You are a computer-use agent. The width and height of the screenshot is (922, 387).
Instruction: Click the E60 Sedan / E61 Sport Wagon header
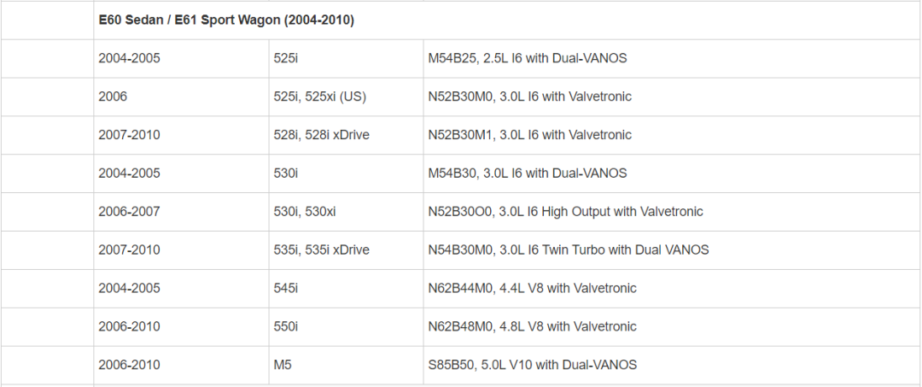click(226, 21)
